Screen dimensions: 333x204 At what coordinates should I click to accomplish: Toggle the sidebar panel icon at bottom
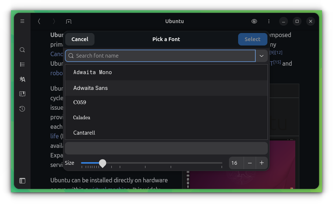(22, 181)
